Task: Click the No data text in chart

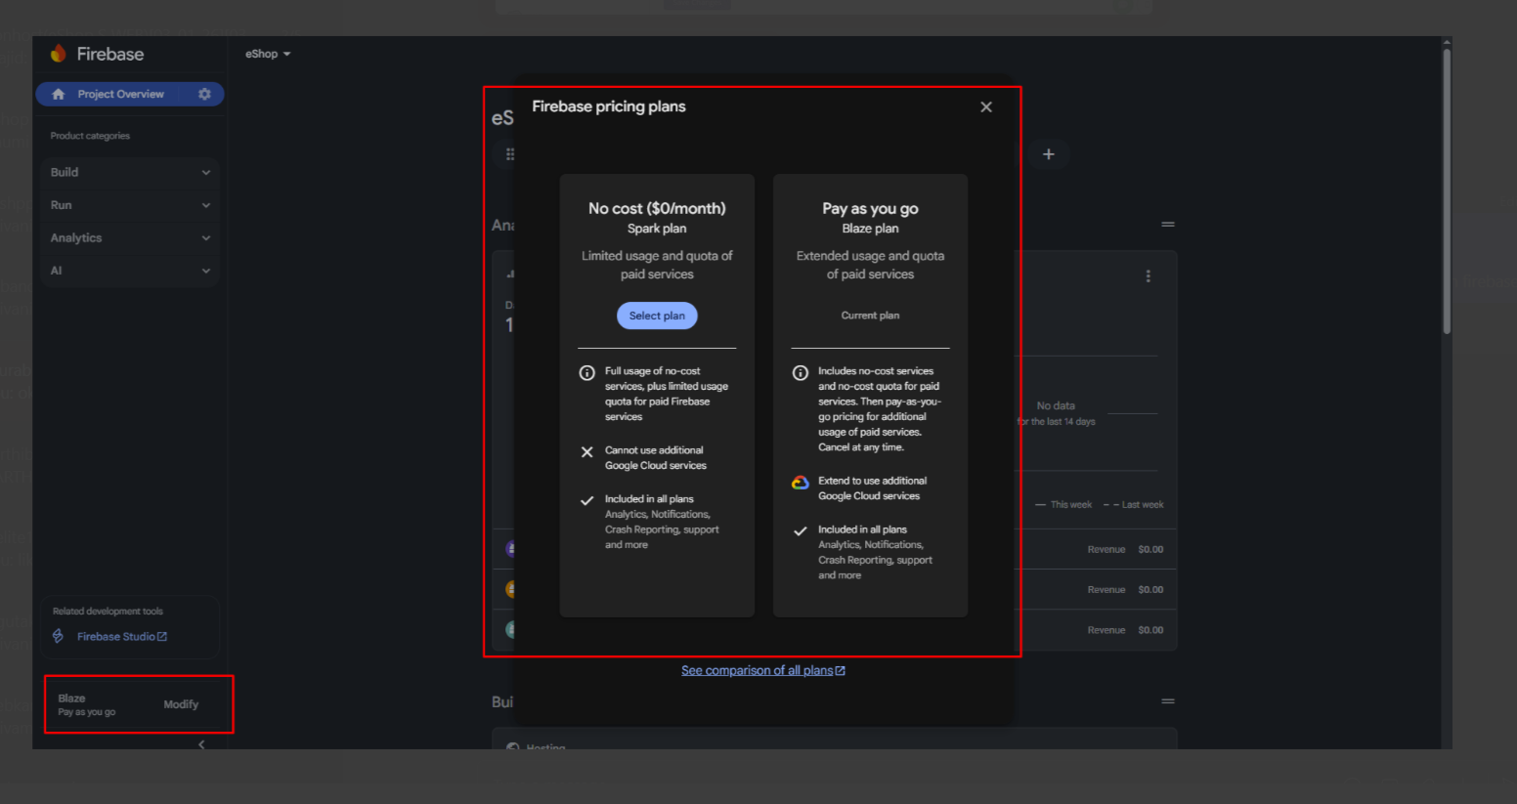Action: tap(1056, 405)
